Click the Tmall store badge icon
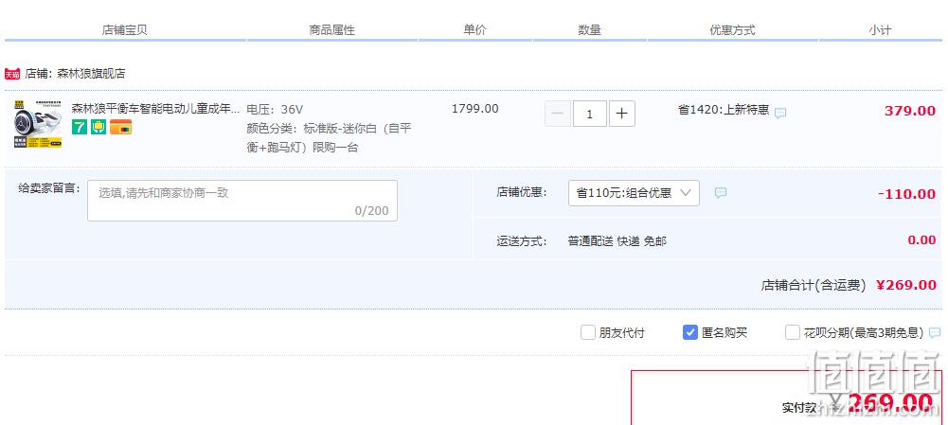948x425 pixels. [x=12, y=74]
